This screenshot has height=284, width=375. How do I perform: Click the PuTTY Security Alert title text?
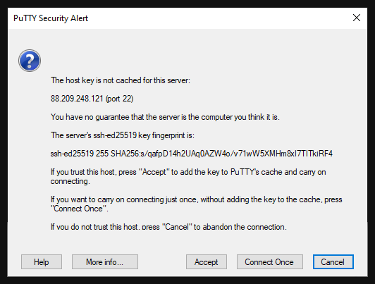[x=51, y=18]
